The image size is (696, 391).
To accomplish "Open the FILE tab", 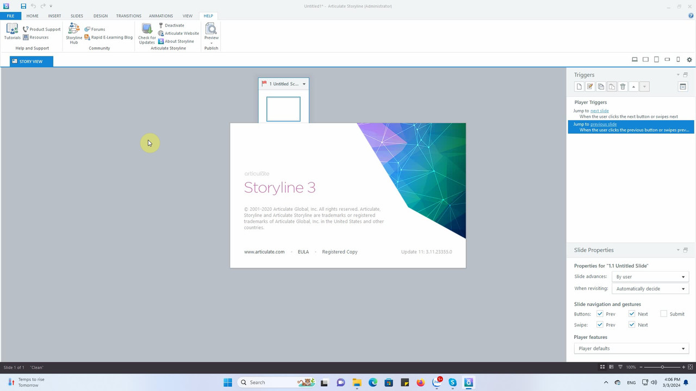I will click(x=10, y=16).
